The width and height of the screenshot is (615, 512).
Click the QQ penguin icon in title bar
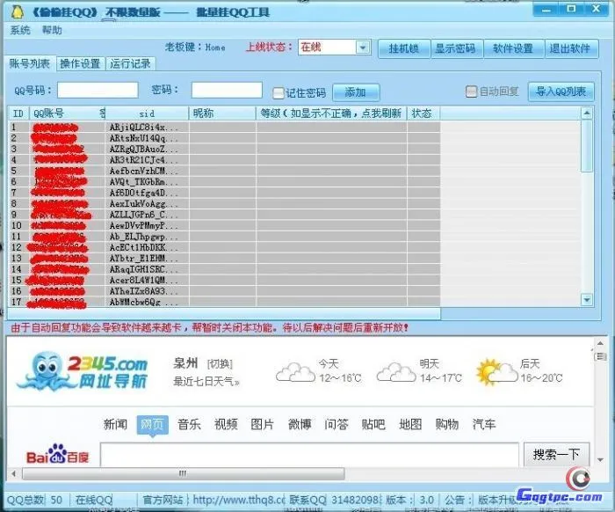(18, 11)
